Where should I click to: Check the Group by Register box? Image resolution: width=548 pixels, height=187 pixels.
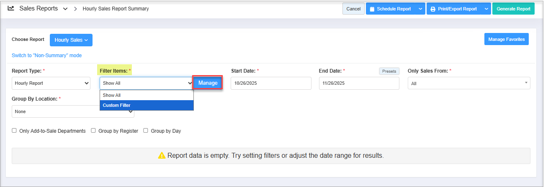tap(94, 131)
